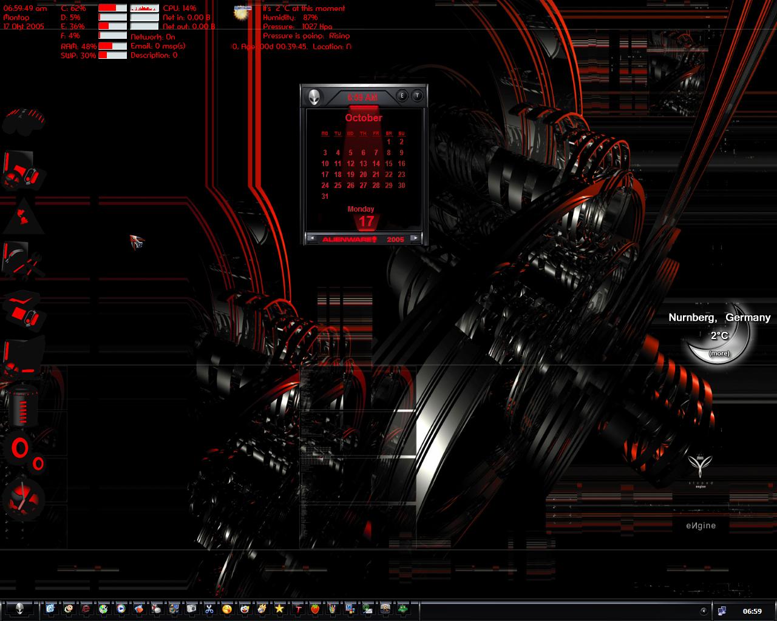This screenshot has height=621, width=777.
Task: Expand hidden system tray icons arrow
Action: tap(704, 611)
